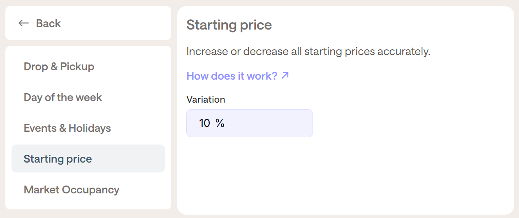The image size is (519, 218).
Task: Click the word "Holidays" in the sidebar
Action: [90, 128]
